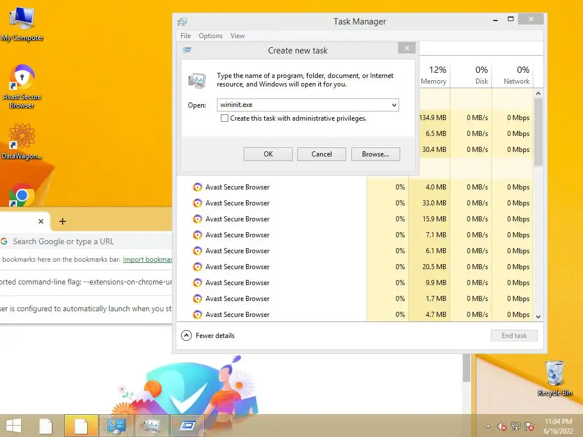Open the taskbar clock showing 11:04 PM
This screenshot has height=437, width=583.
pyautogui.click(x=558, y=426)
